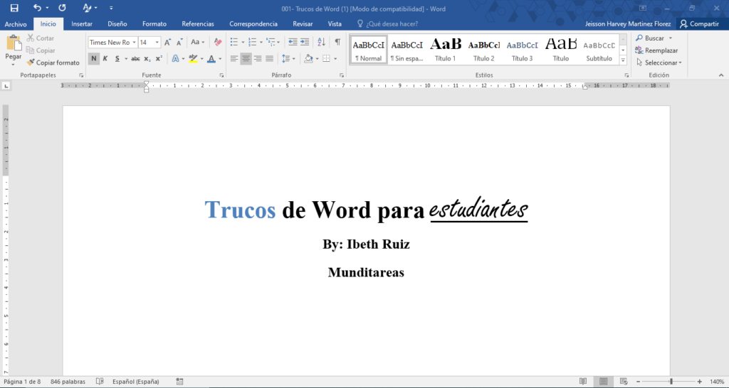Toggle bold (N) formatting
Viewport: 729px width, 388px height.
tap(94, 59)
